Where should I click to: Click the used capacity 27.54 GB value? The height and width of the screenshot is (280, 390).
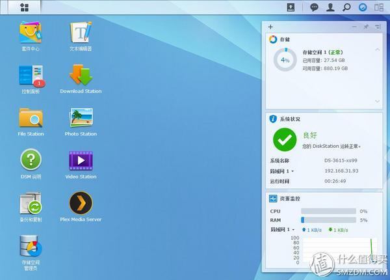coord(334,61)
